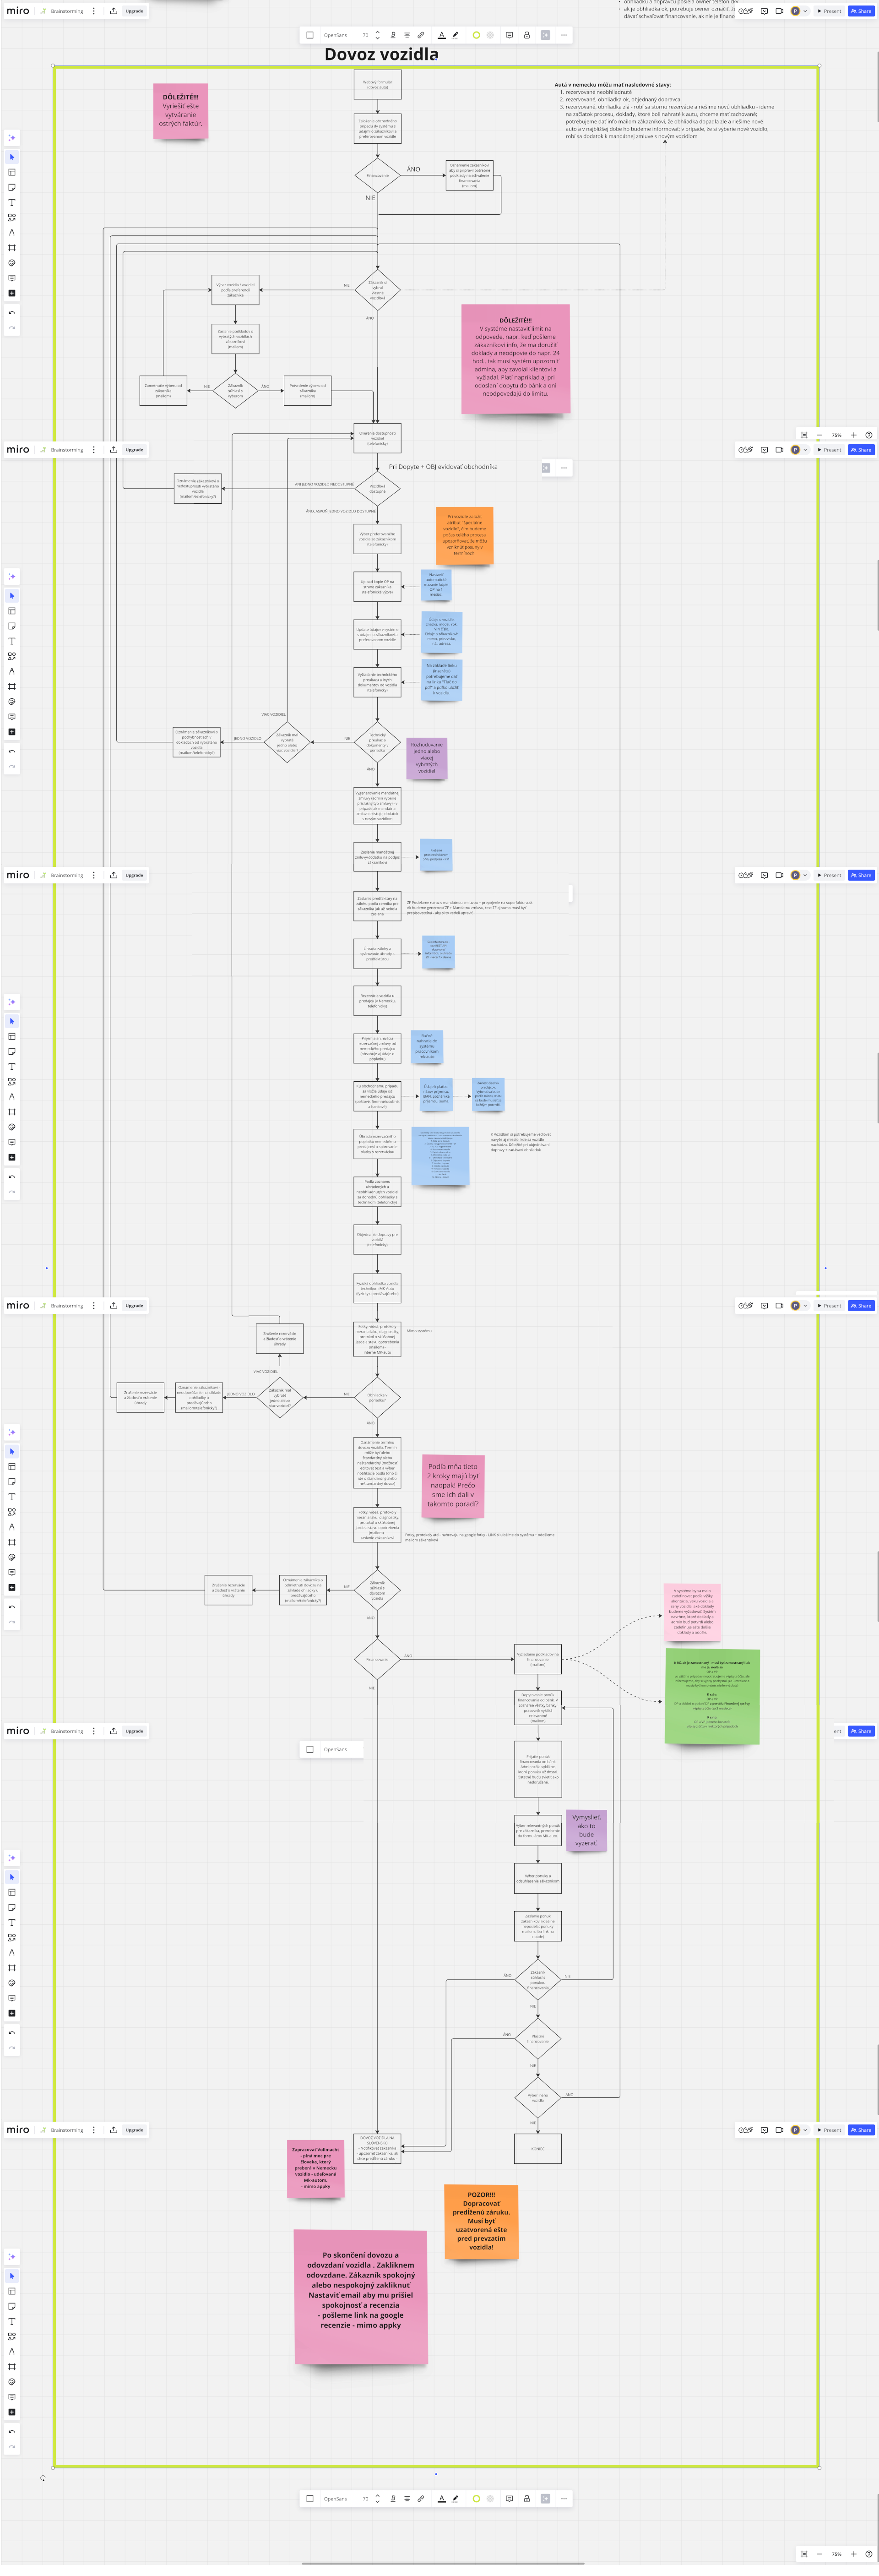The width and height of the screenshot is (879, 2576).
Task: Open Shapes and lines tool in topmost toolbar
Action: [12, 217]
